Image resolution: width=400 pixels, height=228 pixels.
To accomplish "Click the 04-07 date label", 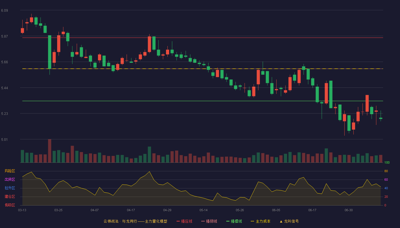I will 95,210.
